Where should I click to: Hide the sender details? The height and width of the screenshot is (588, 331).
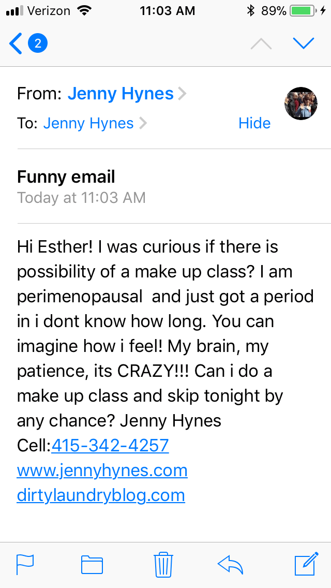click(254, 123)
